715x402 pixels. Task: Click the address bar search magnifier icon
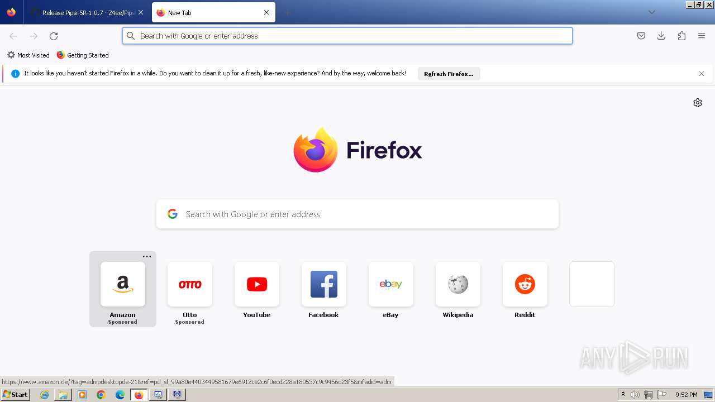click(131, 36)
